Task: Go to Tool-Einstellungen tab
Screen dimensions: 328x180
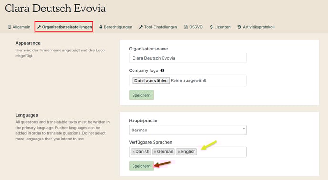Action: [x=158, y=27]
